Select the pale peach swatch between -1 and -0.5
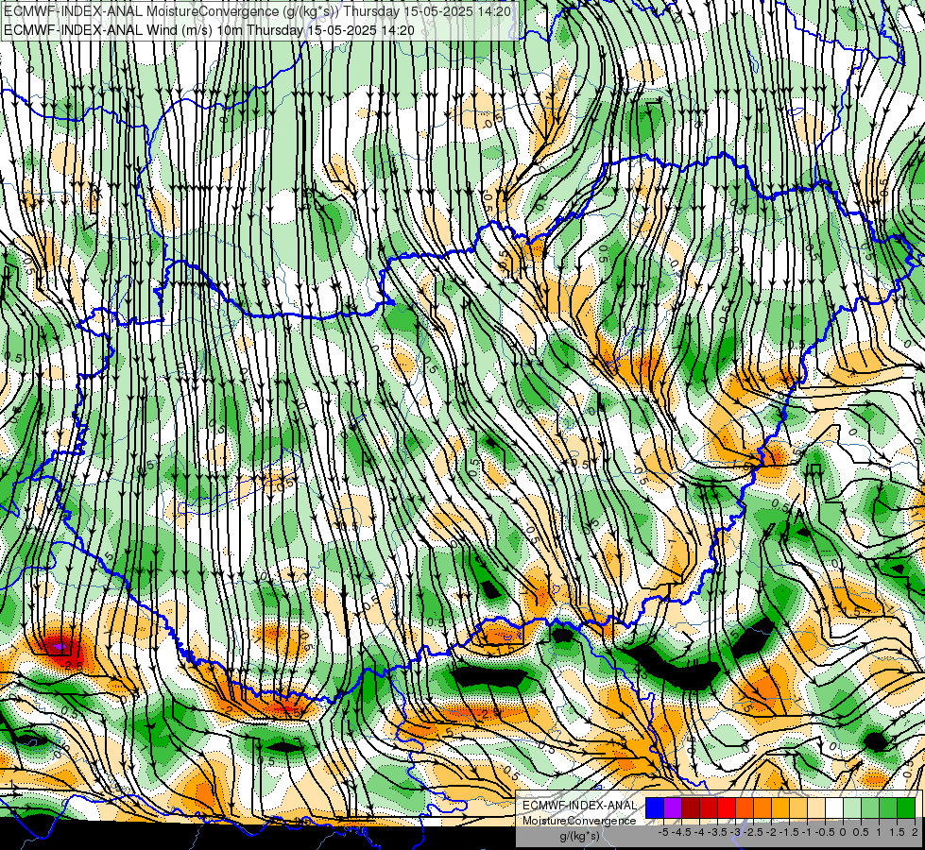925x850 pixels. 815,808
